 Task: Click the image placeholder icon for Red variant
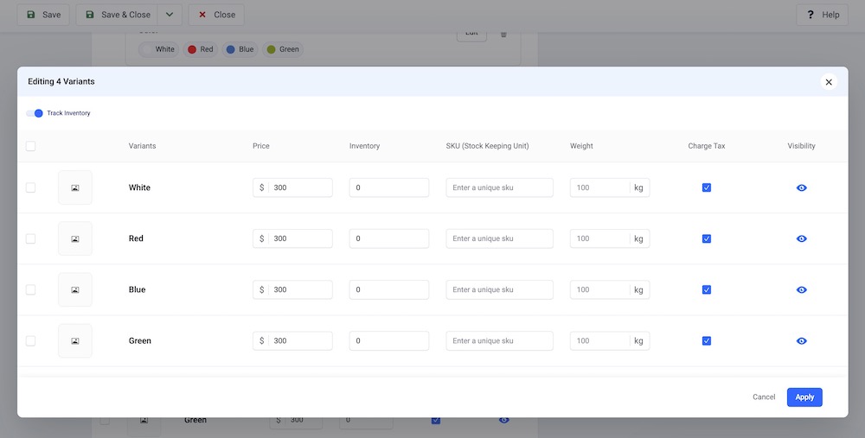(x=75, y=238)
